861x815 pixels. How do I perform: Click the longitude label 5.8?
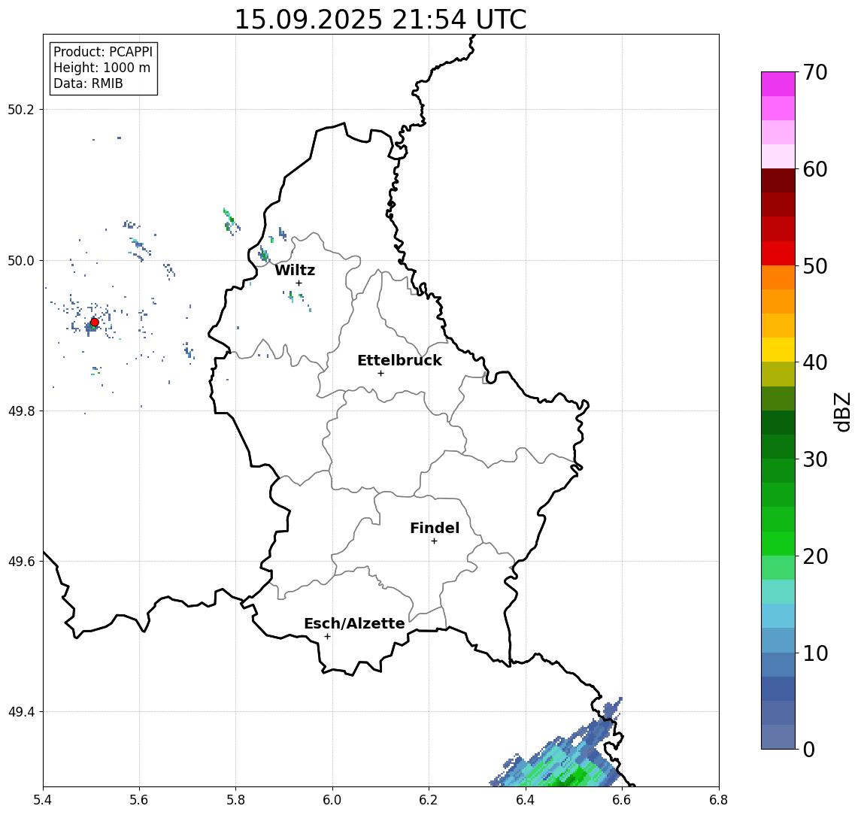tap(235, 800)
